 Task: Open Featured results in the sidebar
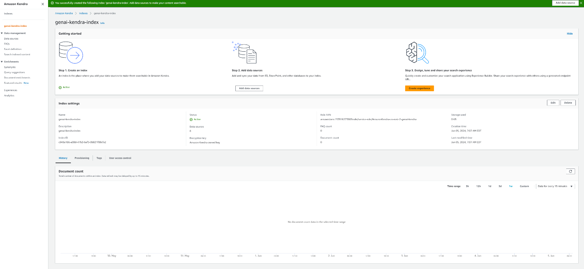(x=13, y=83)
